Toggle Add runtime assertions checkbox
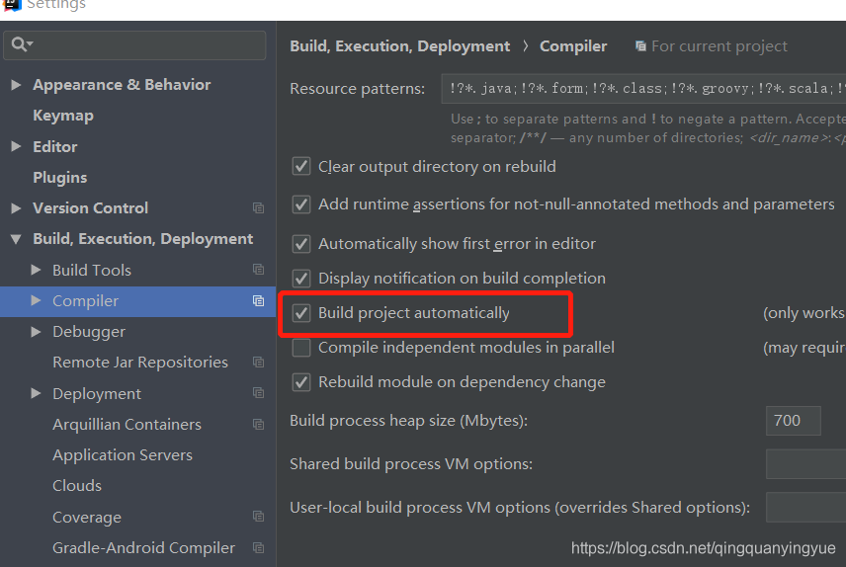This screenshot has width=846, height=567. pos(301,204)
